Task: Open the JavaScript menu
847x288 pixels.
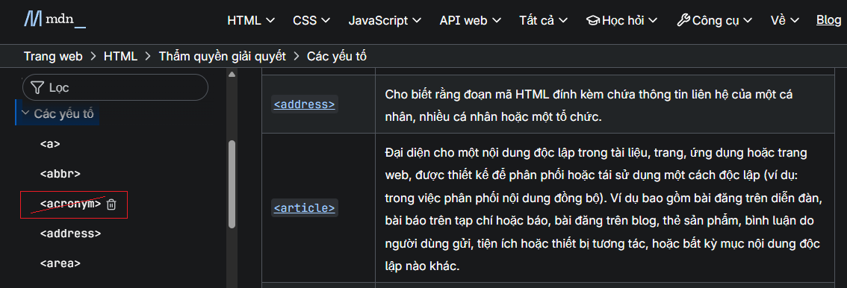Action: pyautogui.click(x=385, y=20)
